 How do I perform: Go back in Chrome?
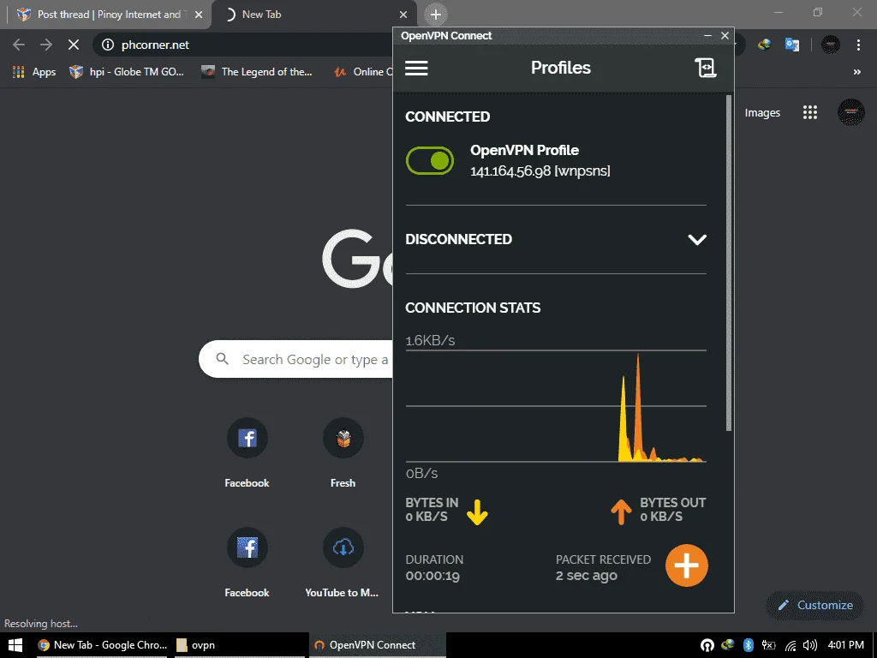(19, 45)
